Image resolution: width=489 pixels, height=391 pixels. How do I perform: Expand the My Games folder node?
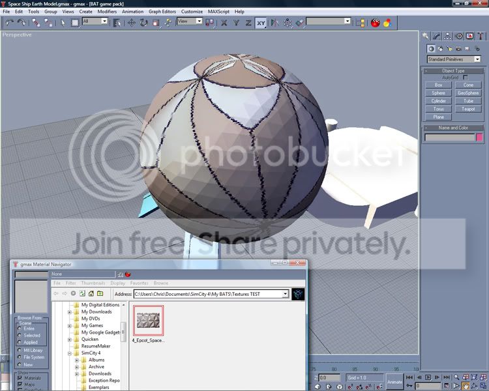click(x=70, y=326)
